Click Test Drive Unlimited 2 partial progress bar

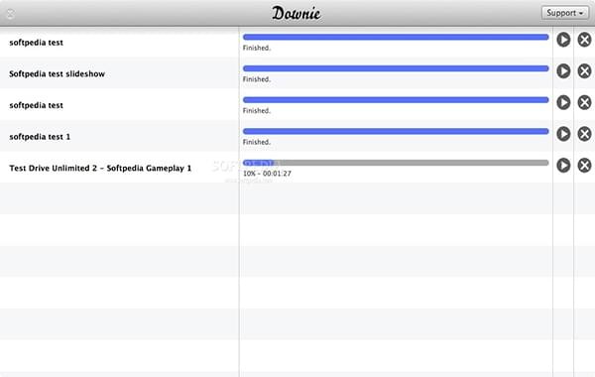(x=396, y=163)
